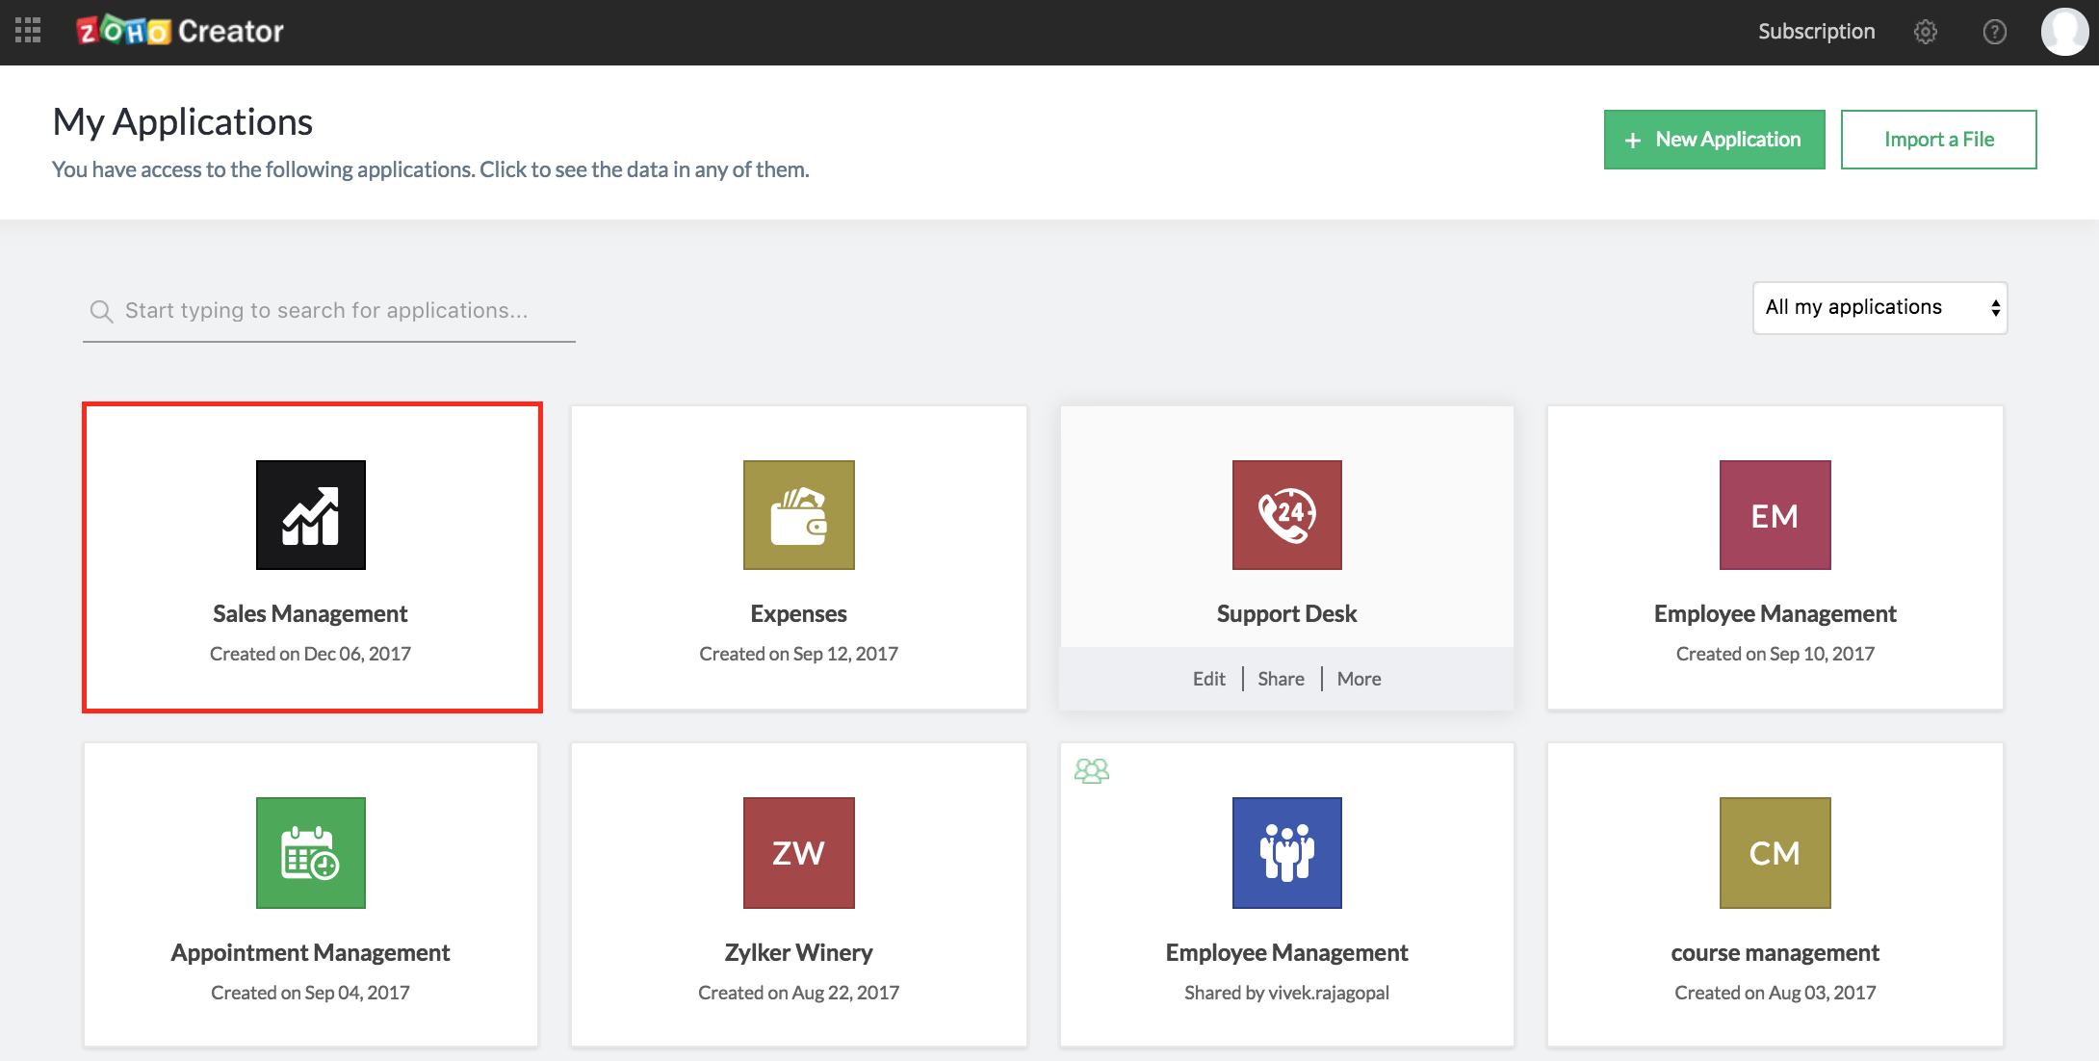This screenshot has width=2099, height=1061.
Task: Click 'Created on Aug 03, 2017' text
Action: [1775, 993]
